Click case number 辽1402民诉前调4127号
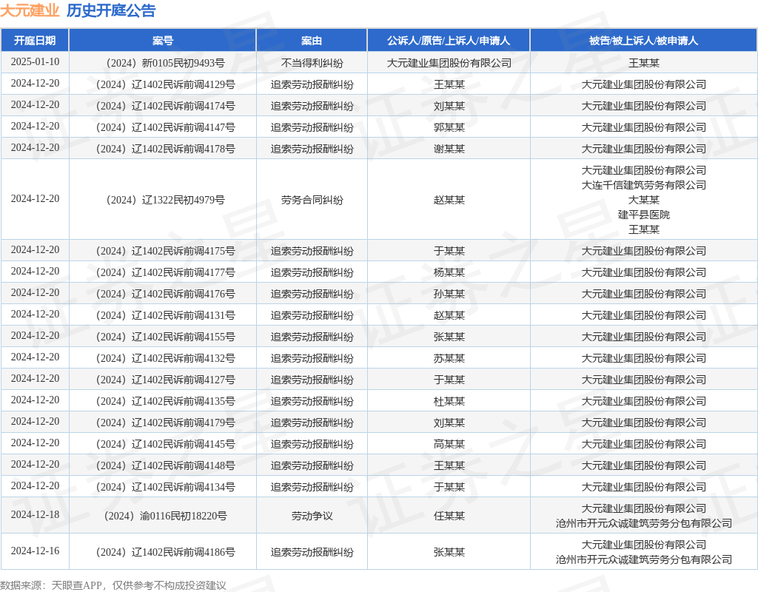This screenshot has width=758, height=592. point(165,380)
